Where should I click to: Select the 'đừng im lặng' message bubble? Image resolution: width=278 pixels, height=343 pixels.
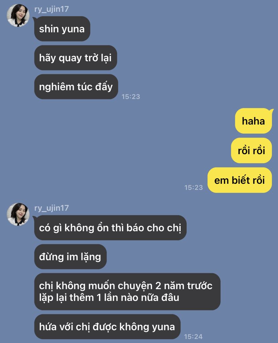(70, 256)
